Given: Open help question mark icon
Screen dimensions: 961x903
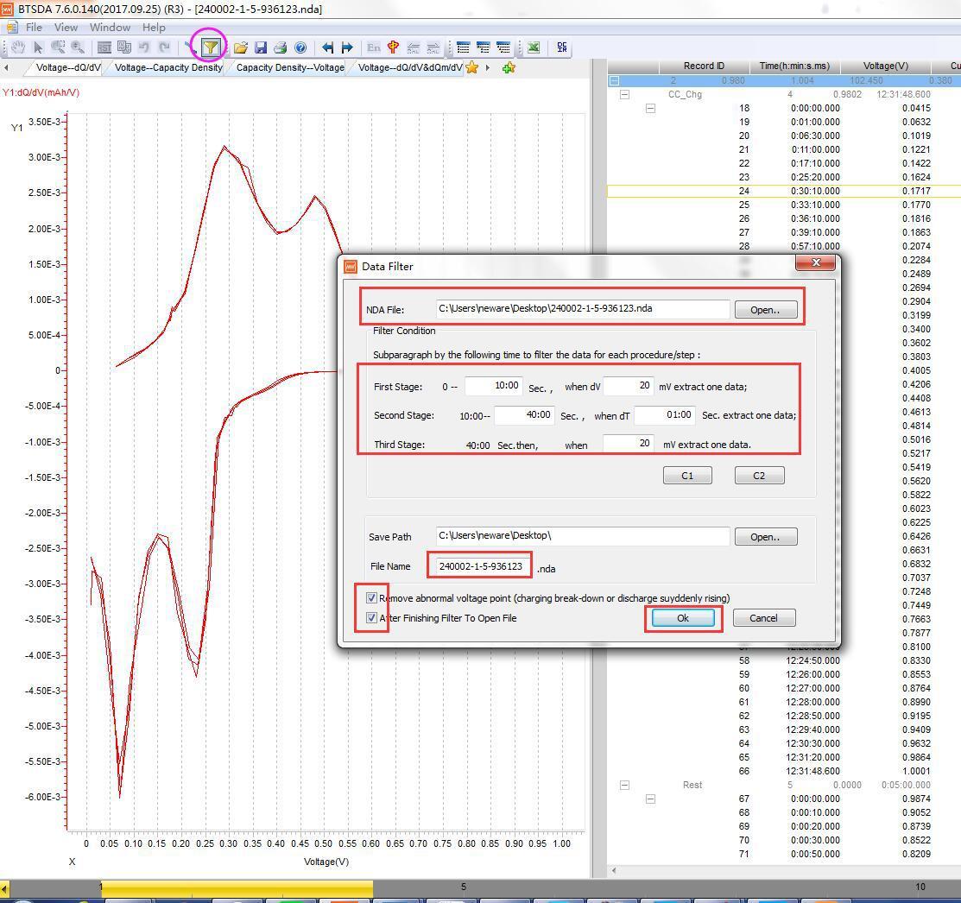Looking at the screenshot, I should click(300, 47).
